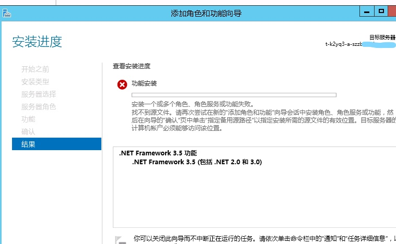The image size is (396, 244).
Task: Select the 结果 step in the sidebar
Action: 56,144
